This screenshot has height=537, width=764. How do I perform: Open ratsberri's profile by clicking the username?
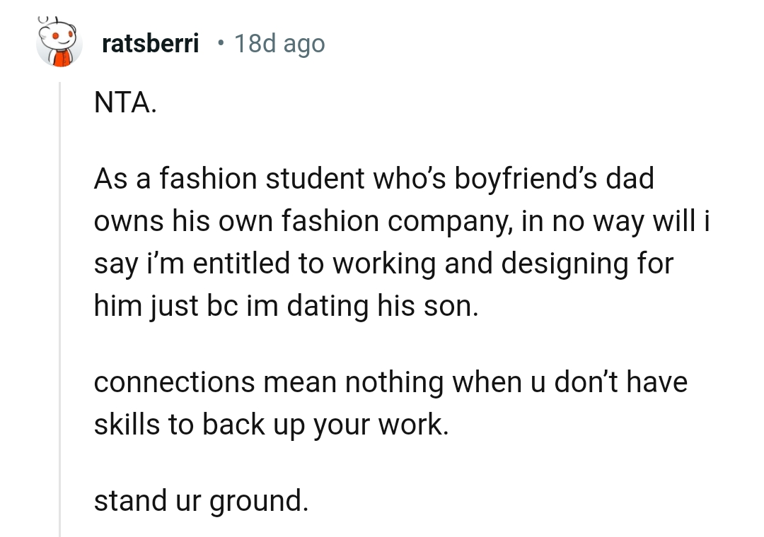pos(150,43)
